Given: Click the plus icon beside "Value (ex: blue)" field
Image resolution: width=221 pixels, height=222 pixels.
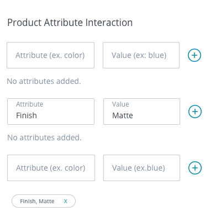Looking at the screenshot, I should click(194, 55).
